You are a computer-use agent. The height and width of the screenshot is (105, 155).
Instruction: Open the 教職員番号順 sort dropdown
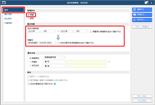click(55, 57)
